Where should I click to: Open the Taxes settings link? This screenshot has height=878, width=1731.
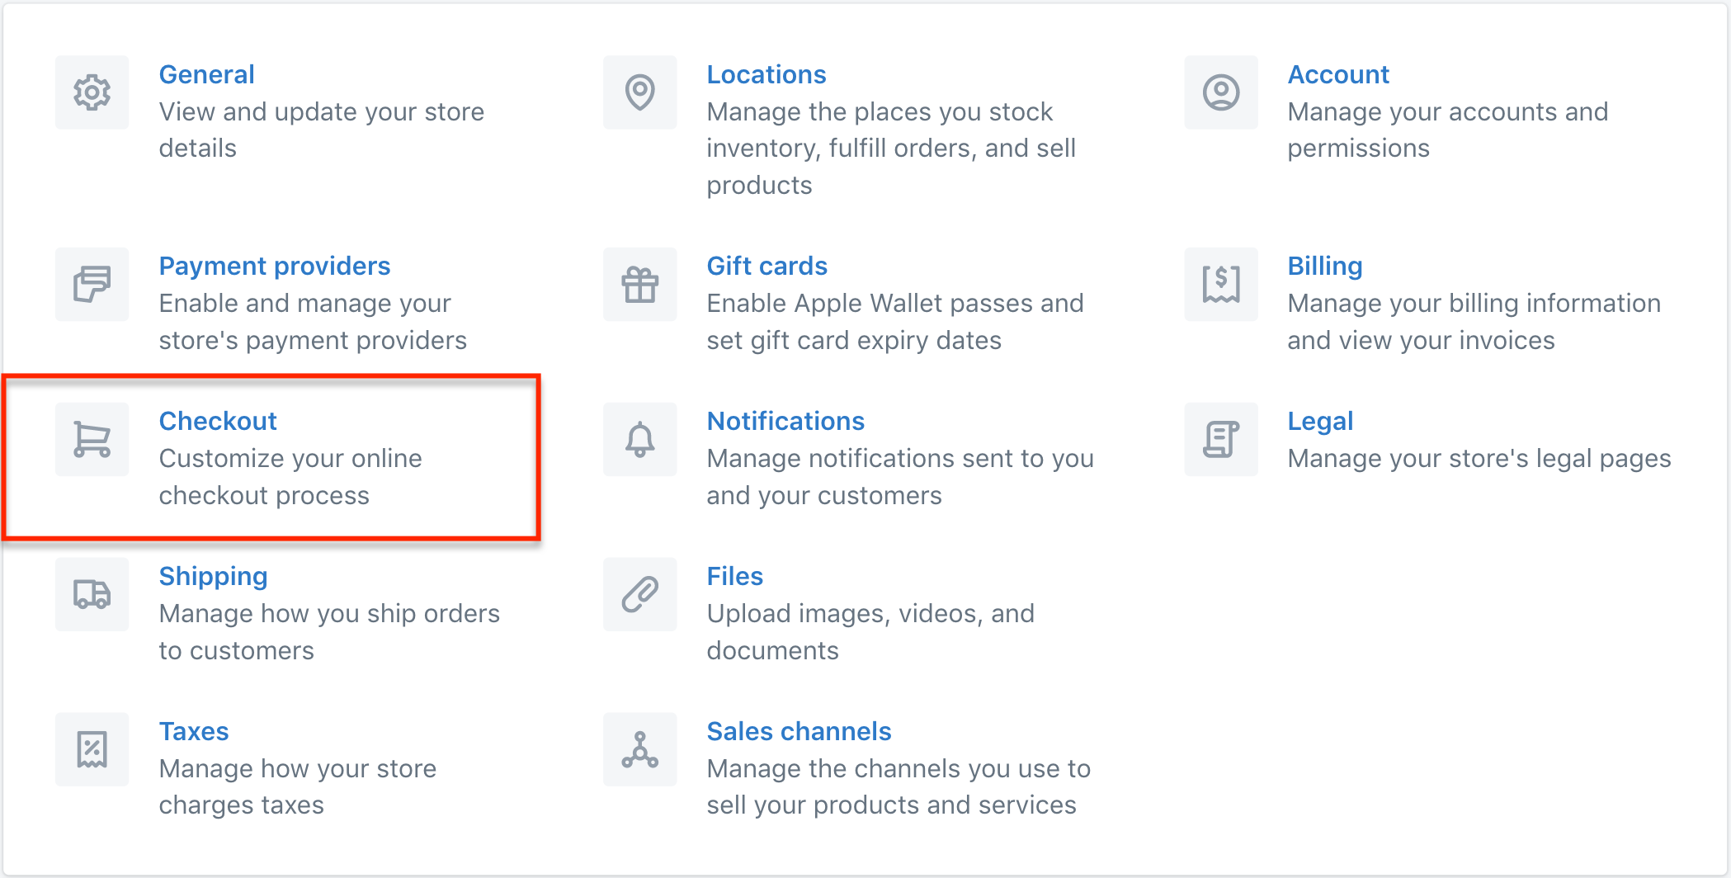[x=193, y=731]
